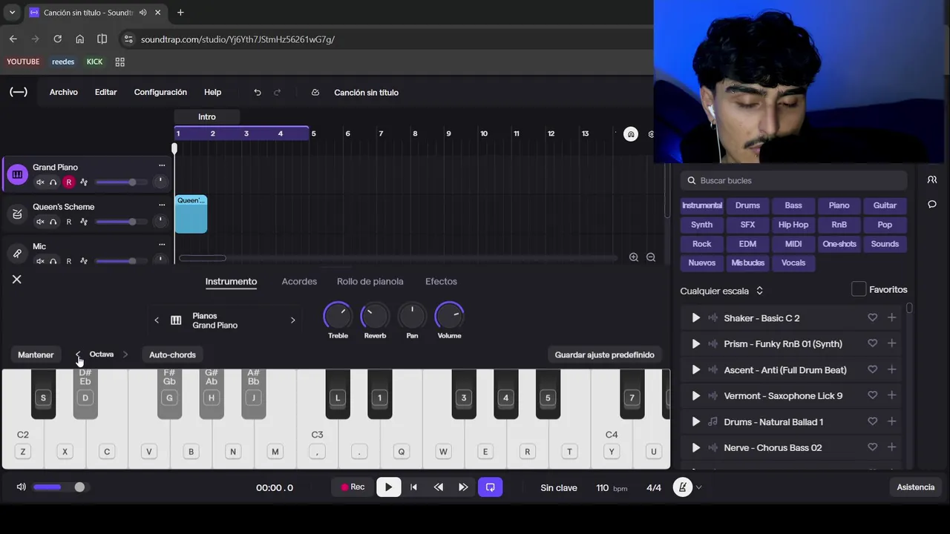This screenshot has height=534, width=950.
Task: Close the instrument panel
Action: coord(17,280)
